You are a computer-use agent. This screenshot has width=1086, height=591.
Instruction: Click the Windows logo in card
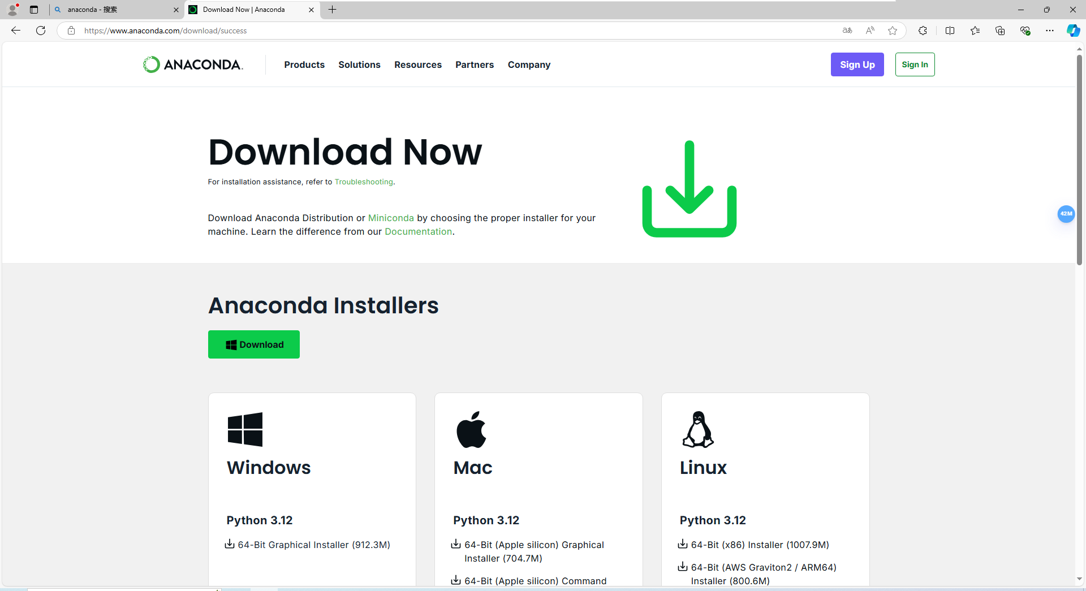tap(245, 429)
